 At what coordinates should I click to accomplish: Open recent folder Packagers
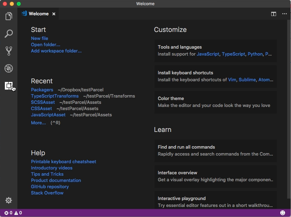(x=42, y=90)
